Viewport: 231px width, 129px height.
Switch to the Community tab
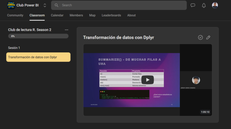click(x=15, y=15)
